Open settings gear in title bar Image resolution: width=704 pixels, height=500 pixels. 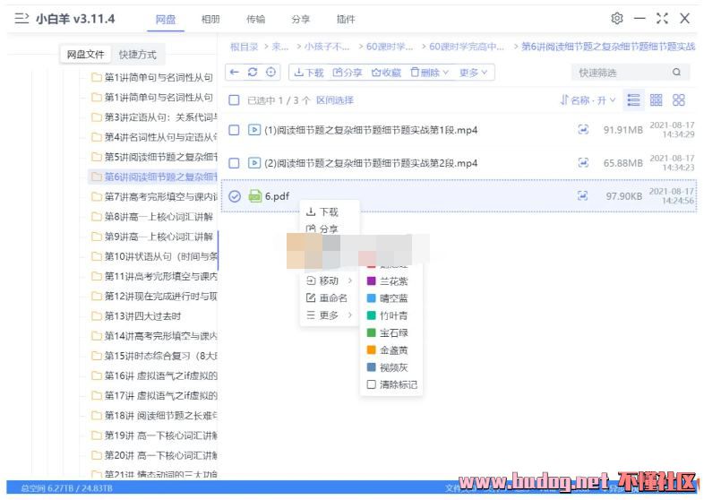[x=617, y=19]
